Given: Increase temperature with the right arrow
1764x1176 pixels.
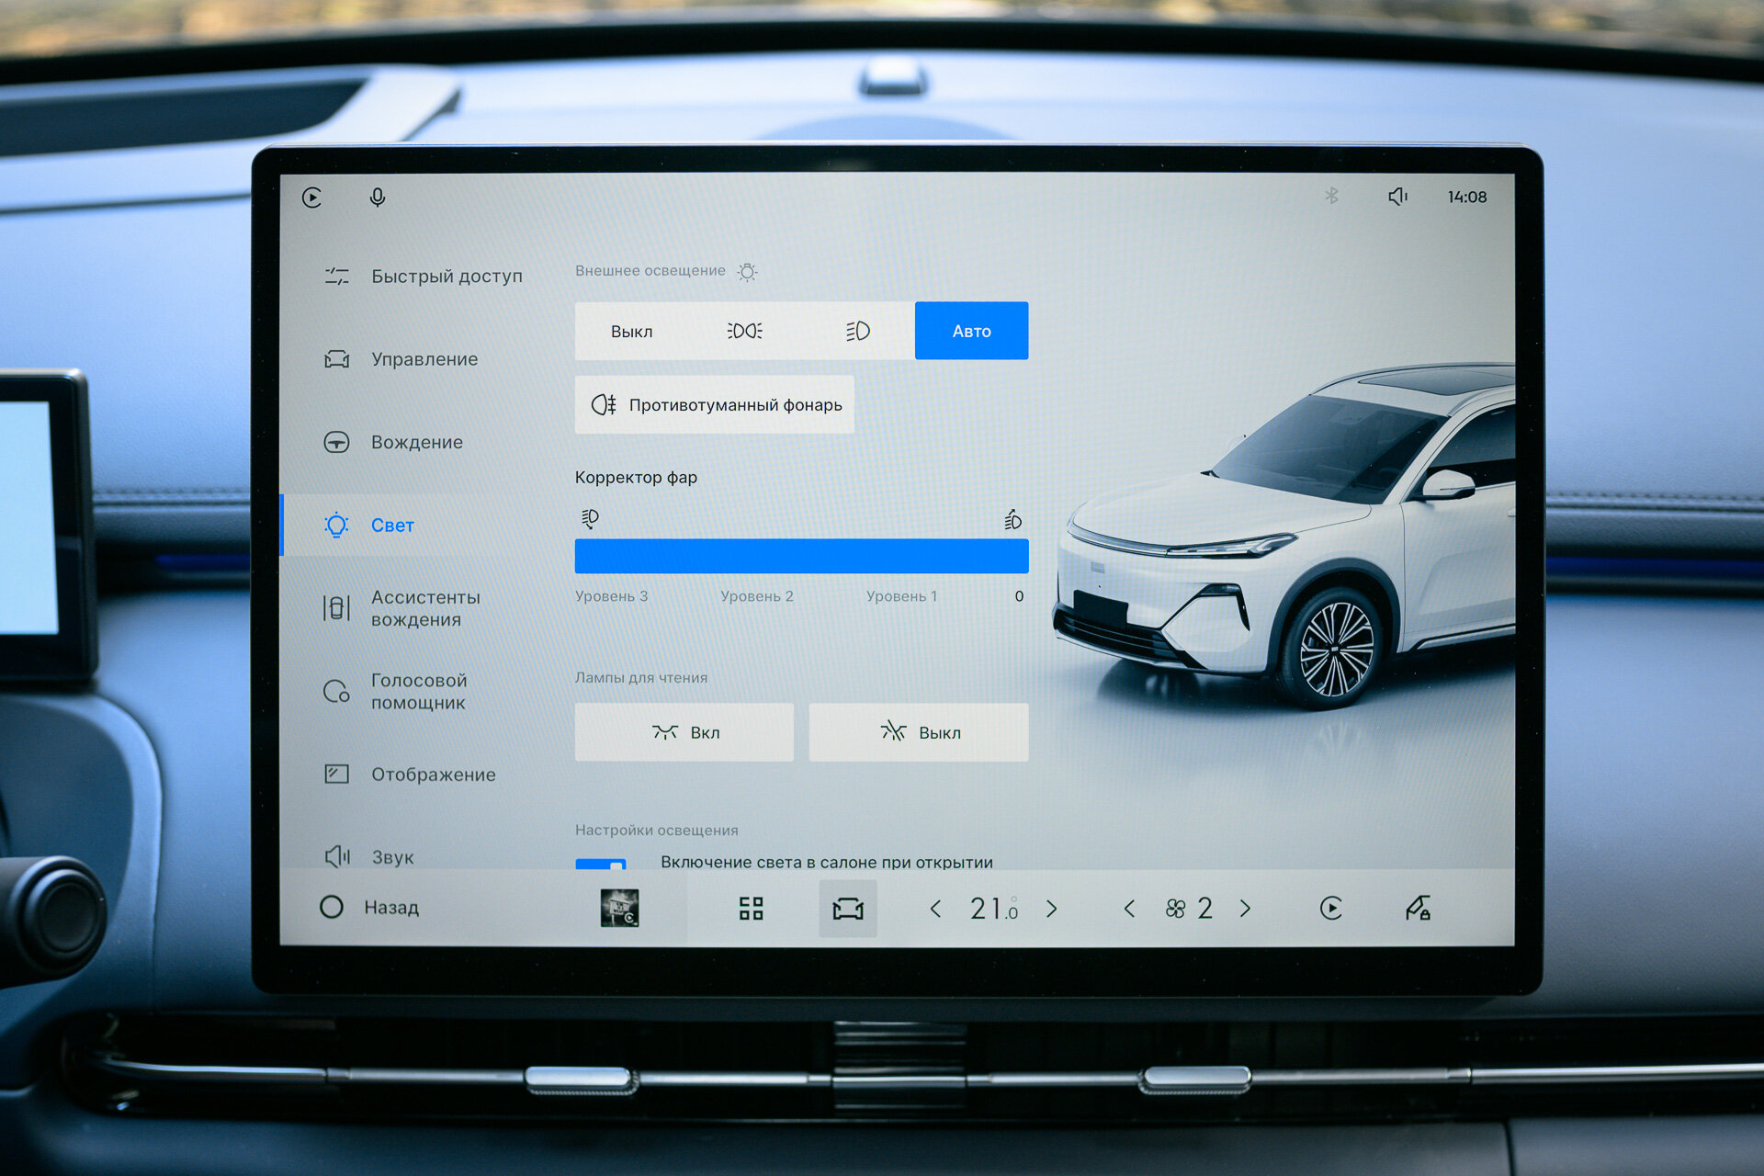Looking at the screenshot, I should tap(1052, 909).
